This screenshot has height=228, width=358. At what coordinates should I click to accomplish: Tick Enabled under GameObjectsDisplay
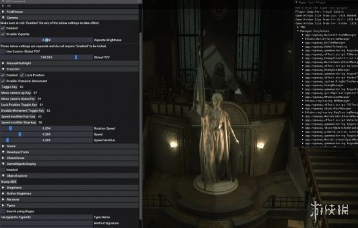tap(2, 170)
